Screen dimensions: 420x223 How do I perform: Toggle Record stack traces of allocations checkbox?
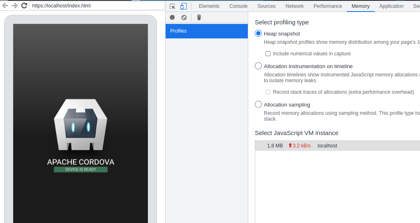[x=268, y=92]
